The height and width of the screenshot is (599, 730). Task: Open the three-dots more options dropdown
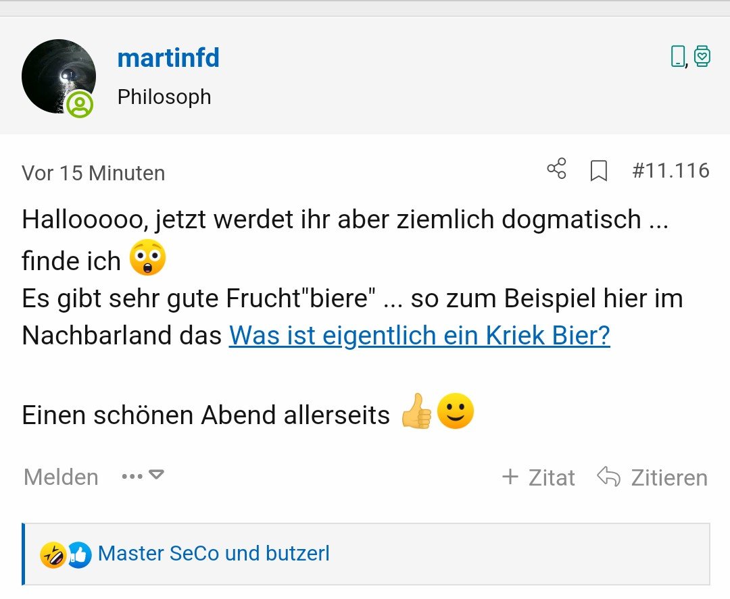tap(143, 476)
